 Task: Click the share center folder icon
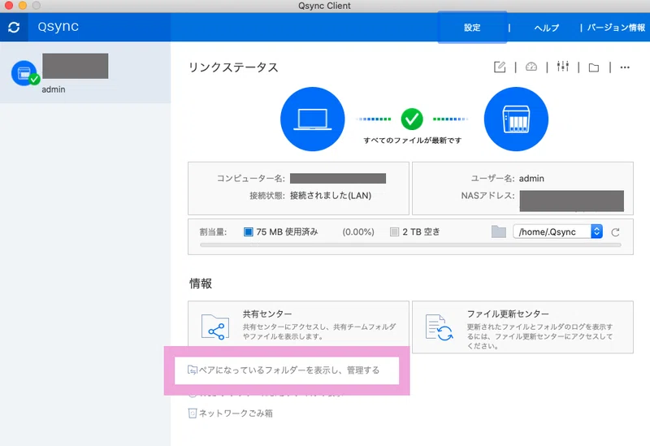tap(215, 327)
